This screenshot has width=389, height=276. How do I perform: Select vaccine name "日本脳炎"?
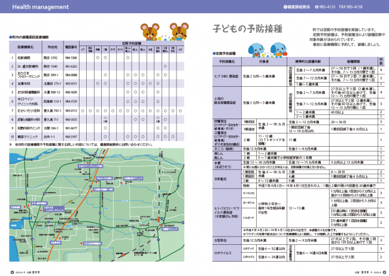click(x=221, y=179)
